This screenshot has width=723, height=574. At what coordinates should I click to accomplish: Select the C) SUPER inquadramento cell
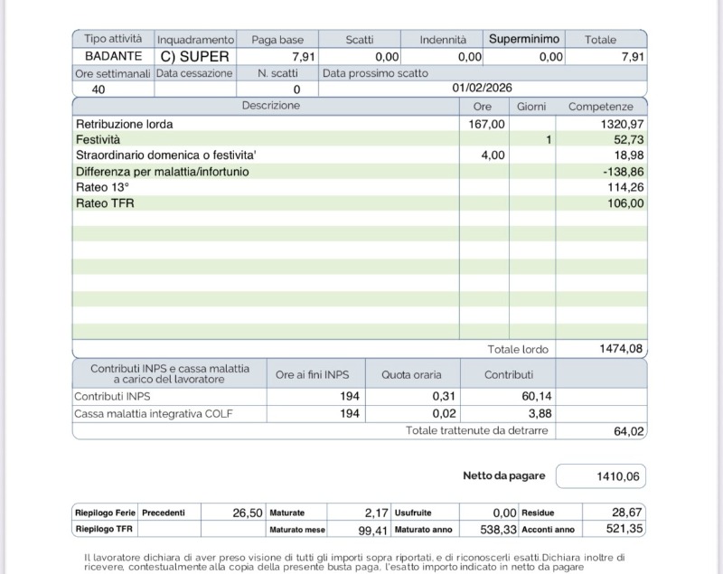click(x=194, y=56)
